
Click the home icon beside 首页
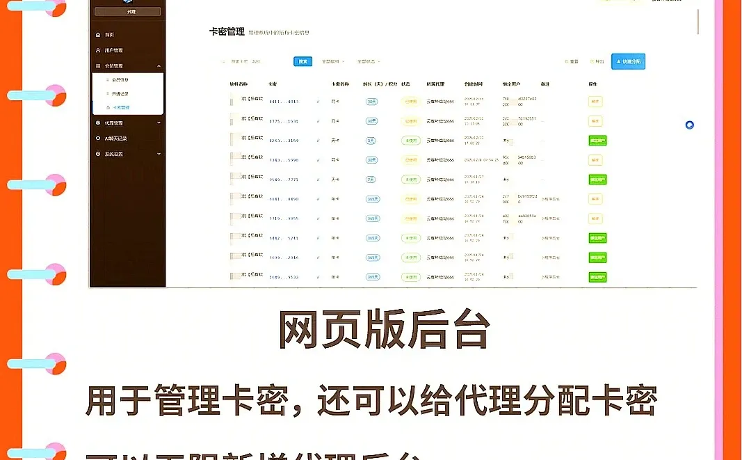click(x=99, y=33)
